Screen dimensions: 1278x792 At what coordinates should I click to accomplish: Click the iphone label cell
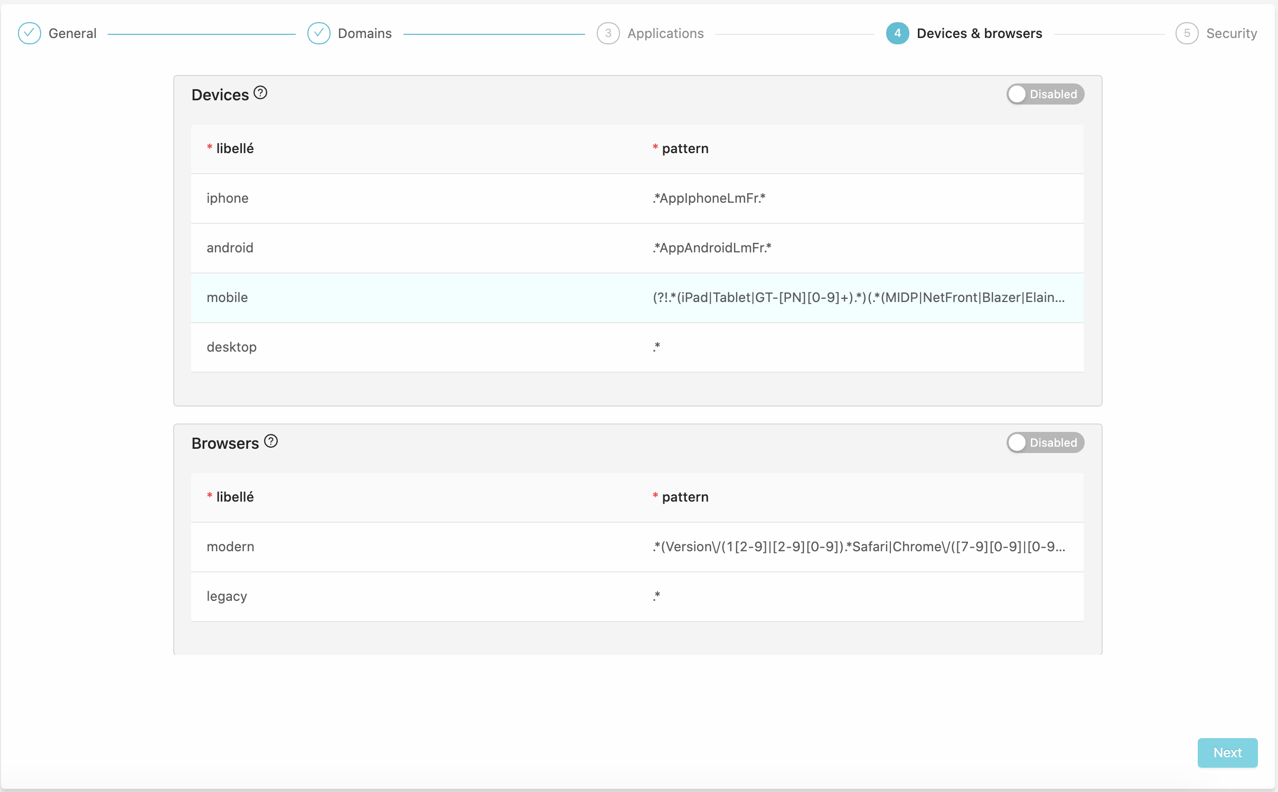tap(227, 198)
